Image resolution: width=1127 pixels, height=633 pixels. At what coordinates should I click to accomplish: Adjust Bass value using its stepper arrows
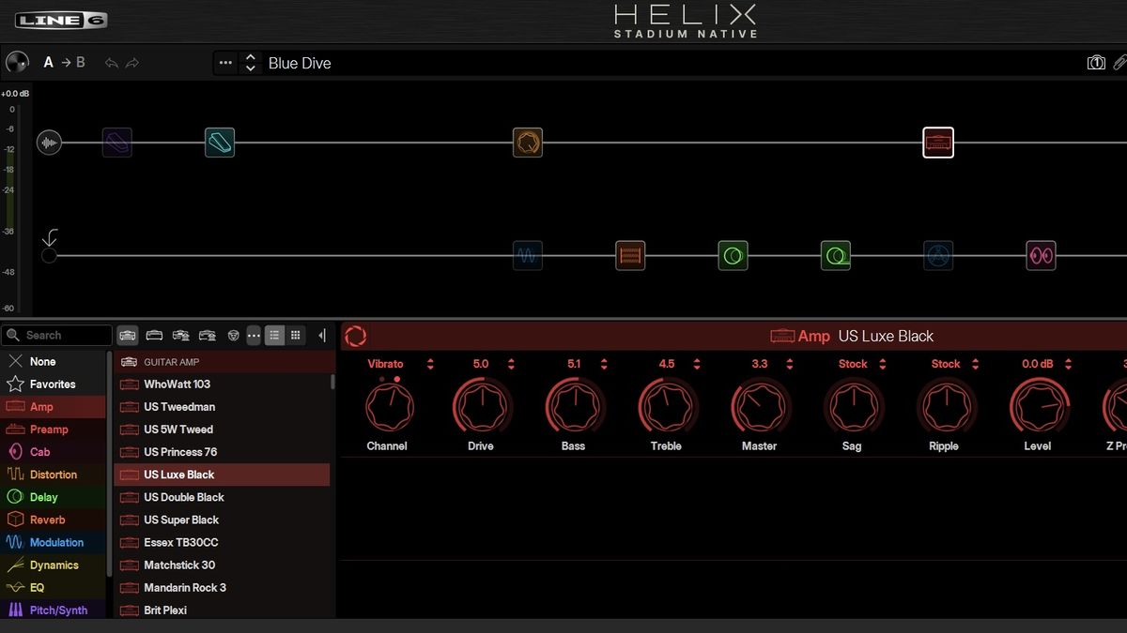(604, 364)
